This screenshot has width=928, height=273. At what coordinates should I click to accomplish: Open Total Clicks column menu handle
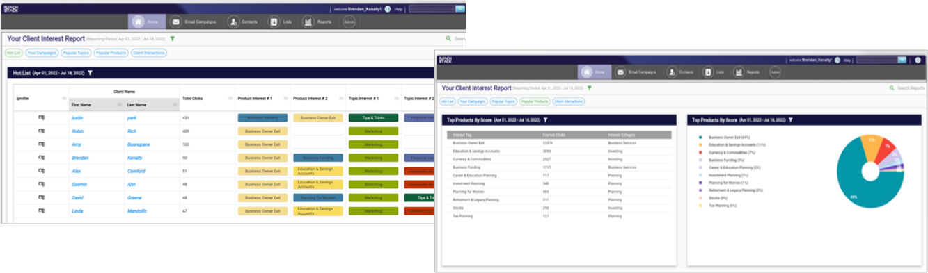(230, 98)
